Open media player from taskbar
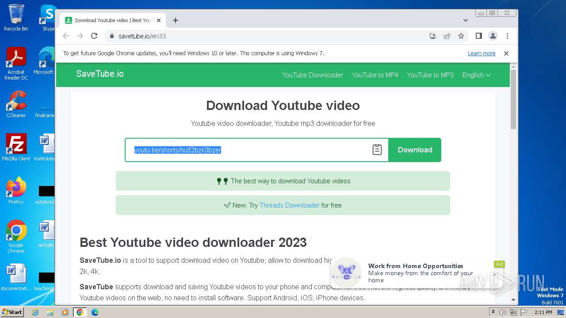This screenshot has width=566, height=318. pos(65,312)
